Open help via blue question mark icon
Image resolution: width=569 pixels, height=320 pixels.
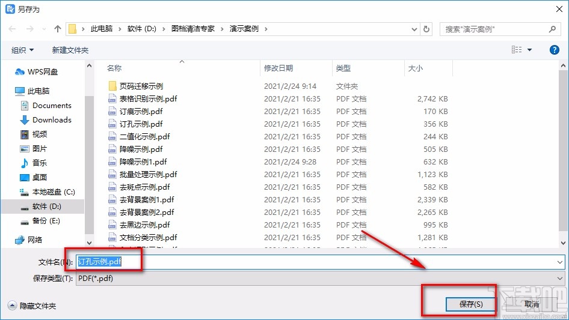[554, 50]
